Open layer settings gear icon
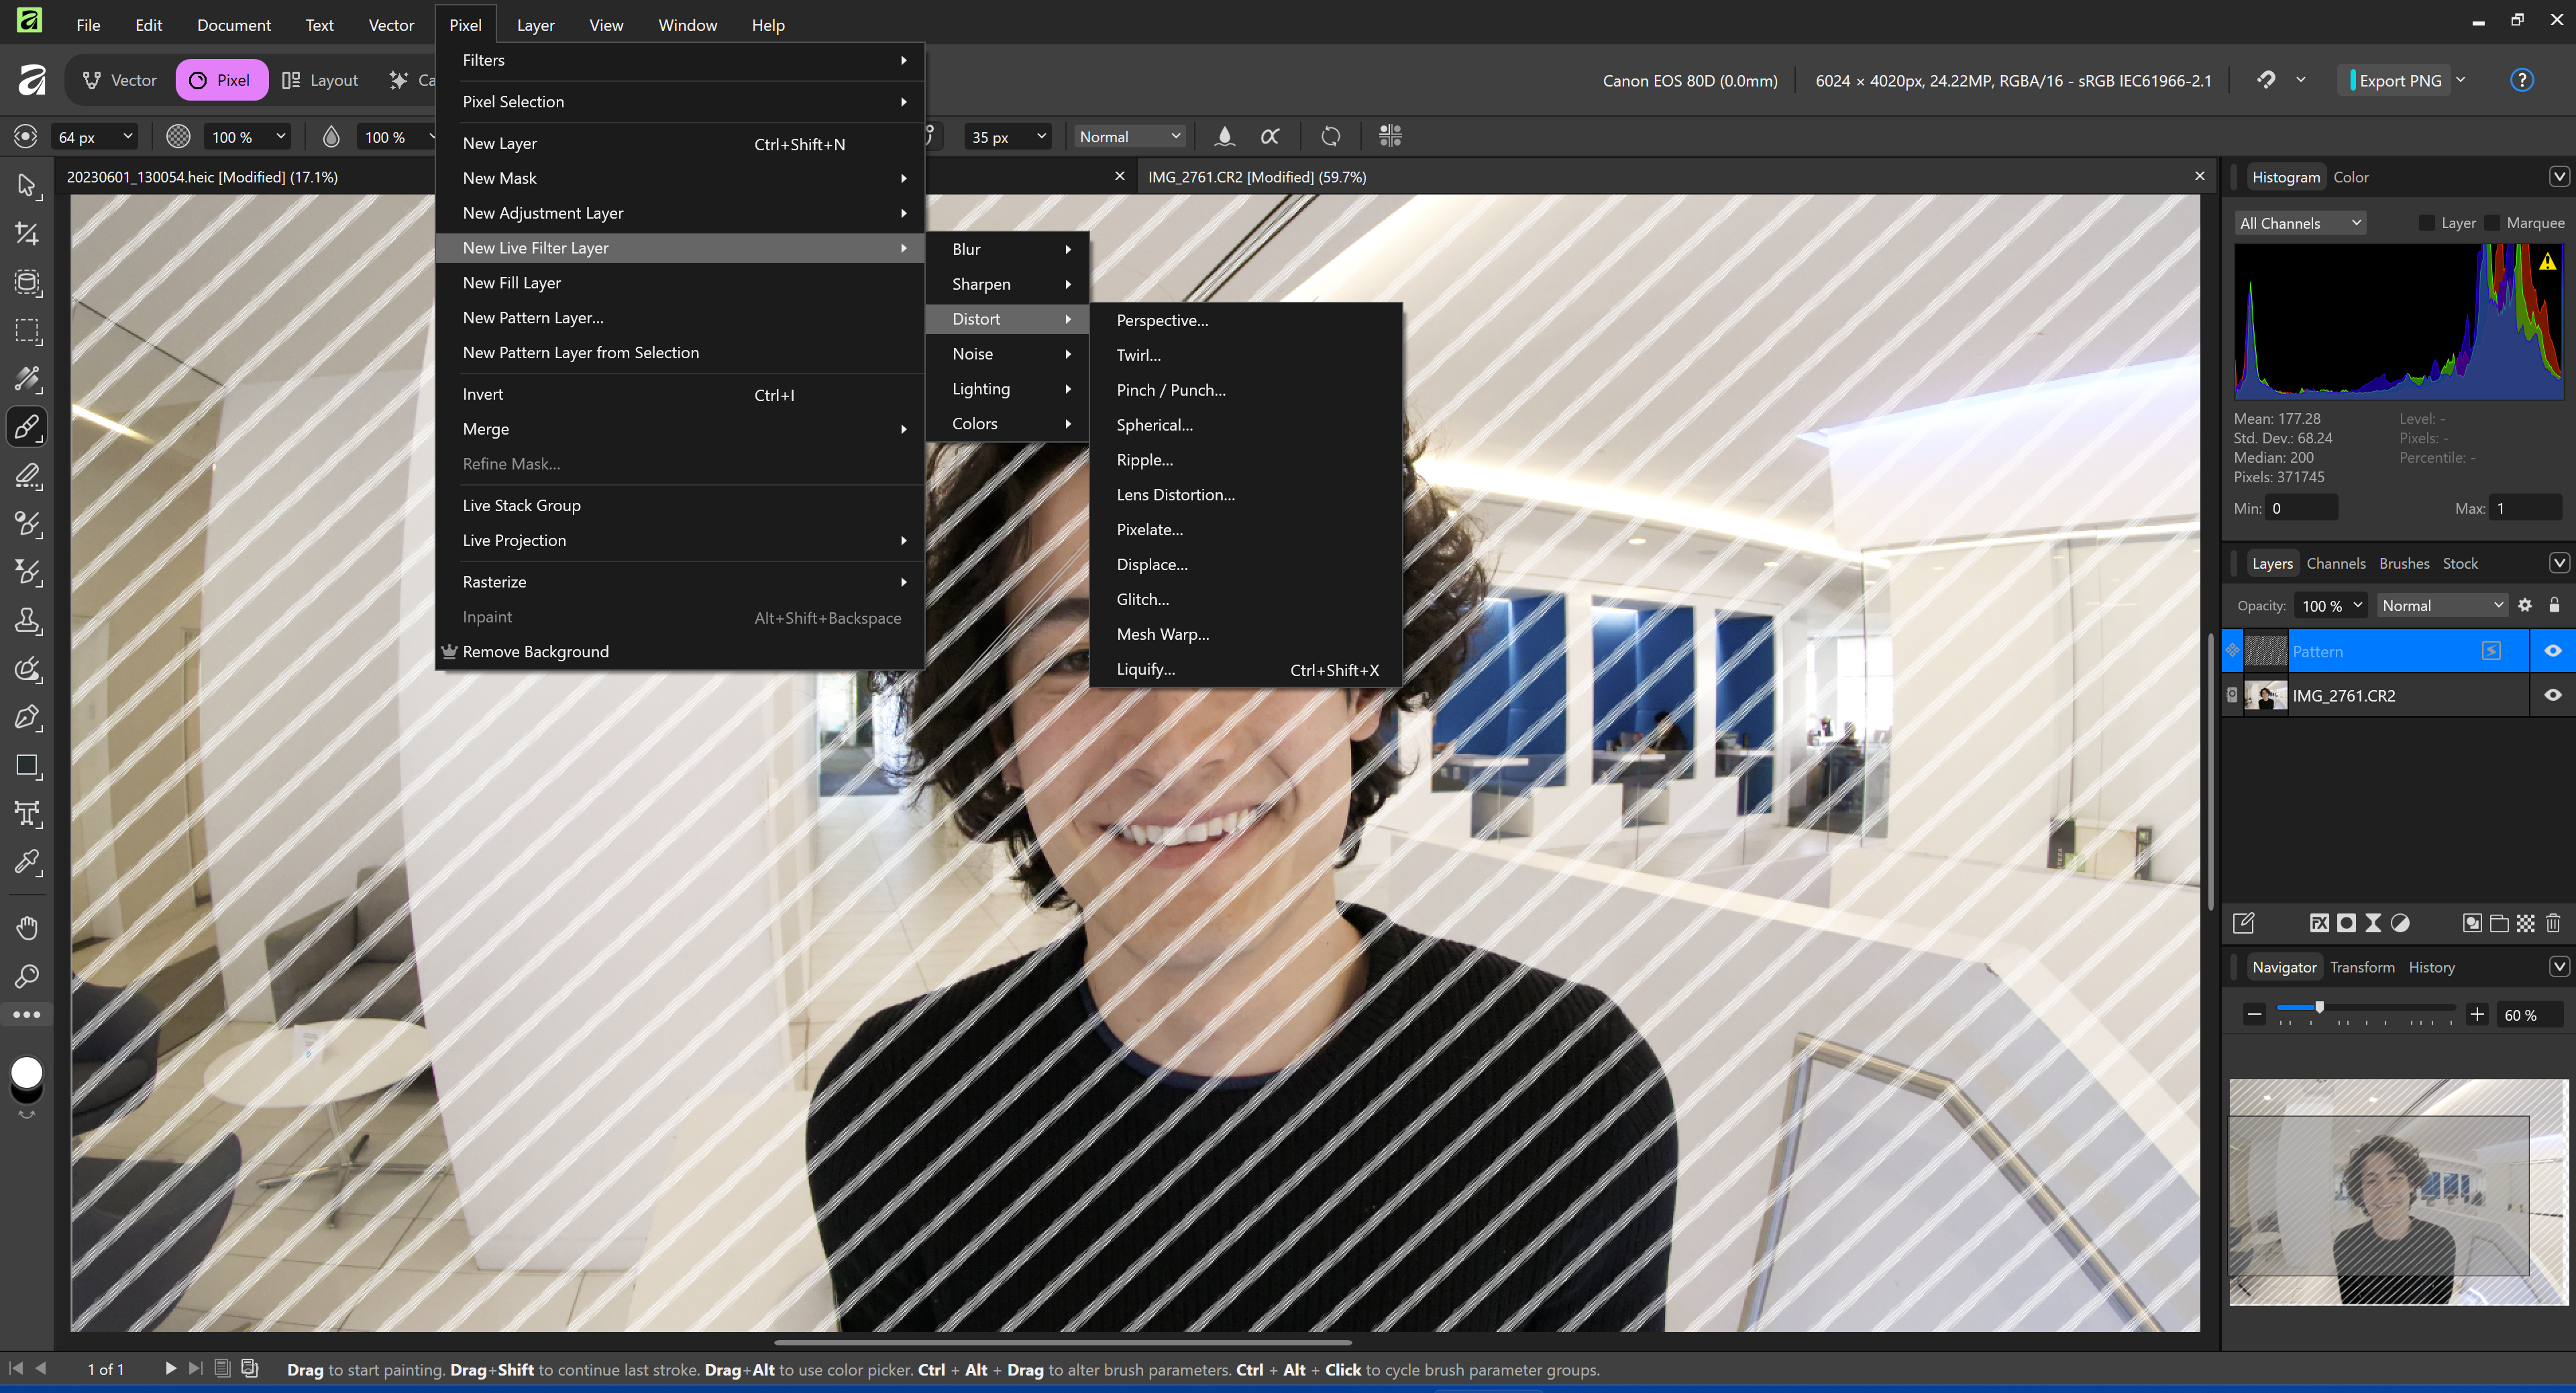Screen dimensions: 2576x1393 (x=2525, y=605)
